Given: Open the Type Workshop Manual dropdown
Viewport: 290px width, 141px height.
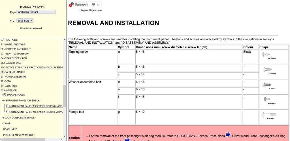Looking at the screenshot, I should pyautogui.click(x=36, y=12).
